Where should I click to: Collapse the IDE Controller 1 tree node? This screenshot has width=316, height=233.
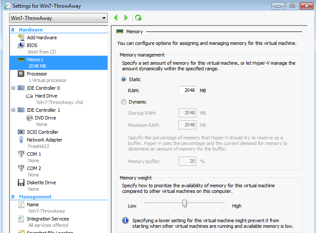13,110
